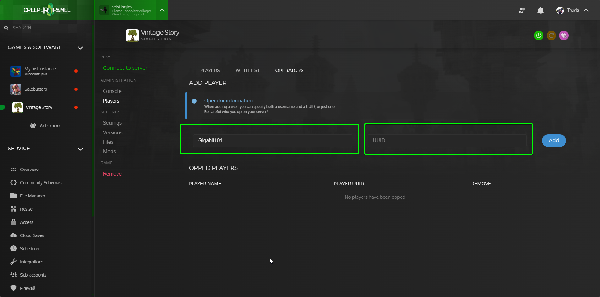
Task: Click the Operator information heading
Action: pyautogui.click(x=228, y=100)
